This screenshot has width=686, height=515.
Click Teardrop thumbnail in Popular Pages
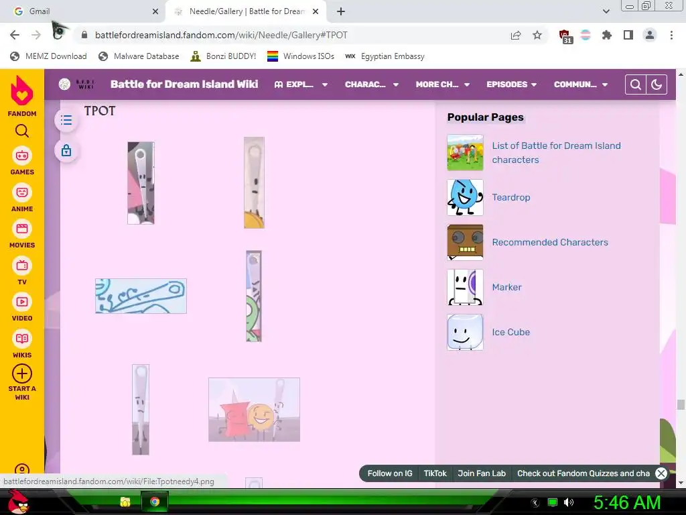click(x=465, y=197)
